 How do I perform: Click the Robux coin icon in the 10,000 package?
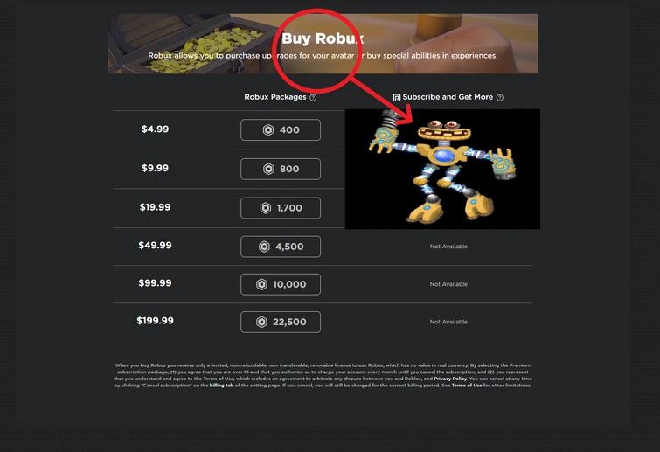point(261,284)
